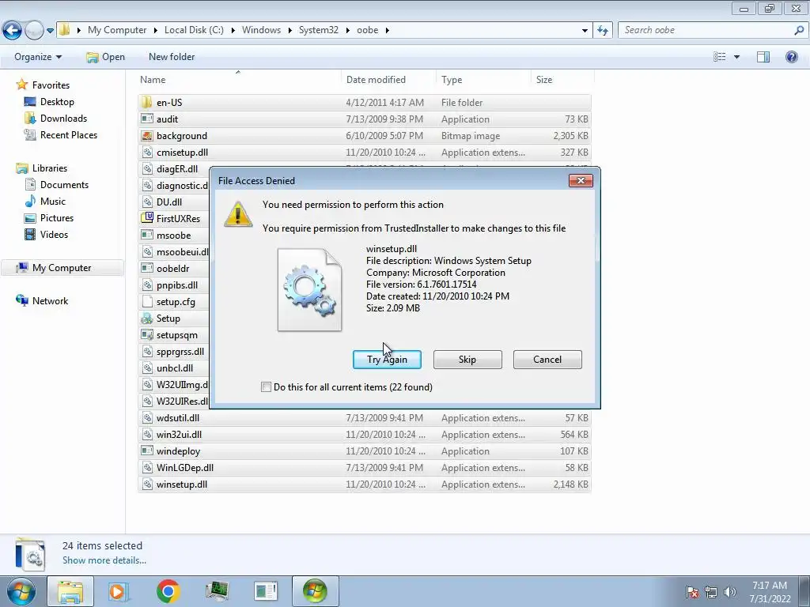Click Open in the toolbar

[106, 57]
